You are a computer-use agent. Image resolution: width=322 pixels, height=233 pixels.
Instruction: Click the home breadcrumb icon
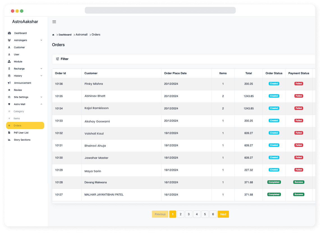pos(53,34)
